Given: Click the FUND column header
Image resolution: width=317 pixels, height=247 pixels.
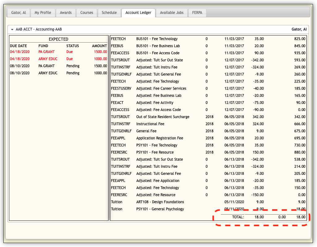Looking at the screenshot, I should pyautogui.click(x=43, y=46).
